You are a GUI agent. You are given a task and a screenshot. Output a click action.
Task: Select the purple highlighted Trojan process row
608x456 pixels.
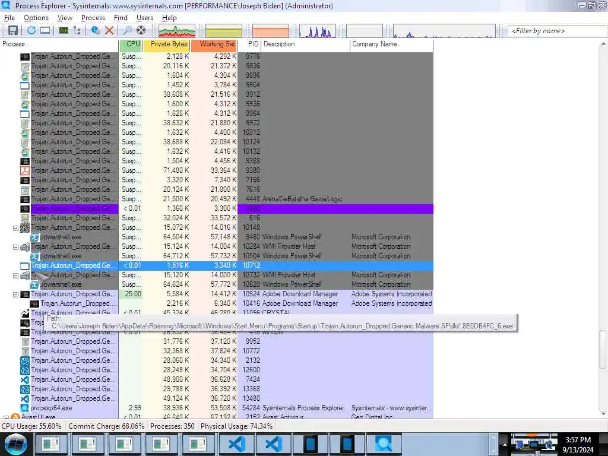click(x=216, y=208)
